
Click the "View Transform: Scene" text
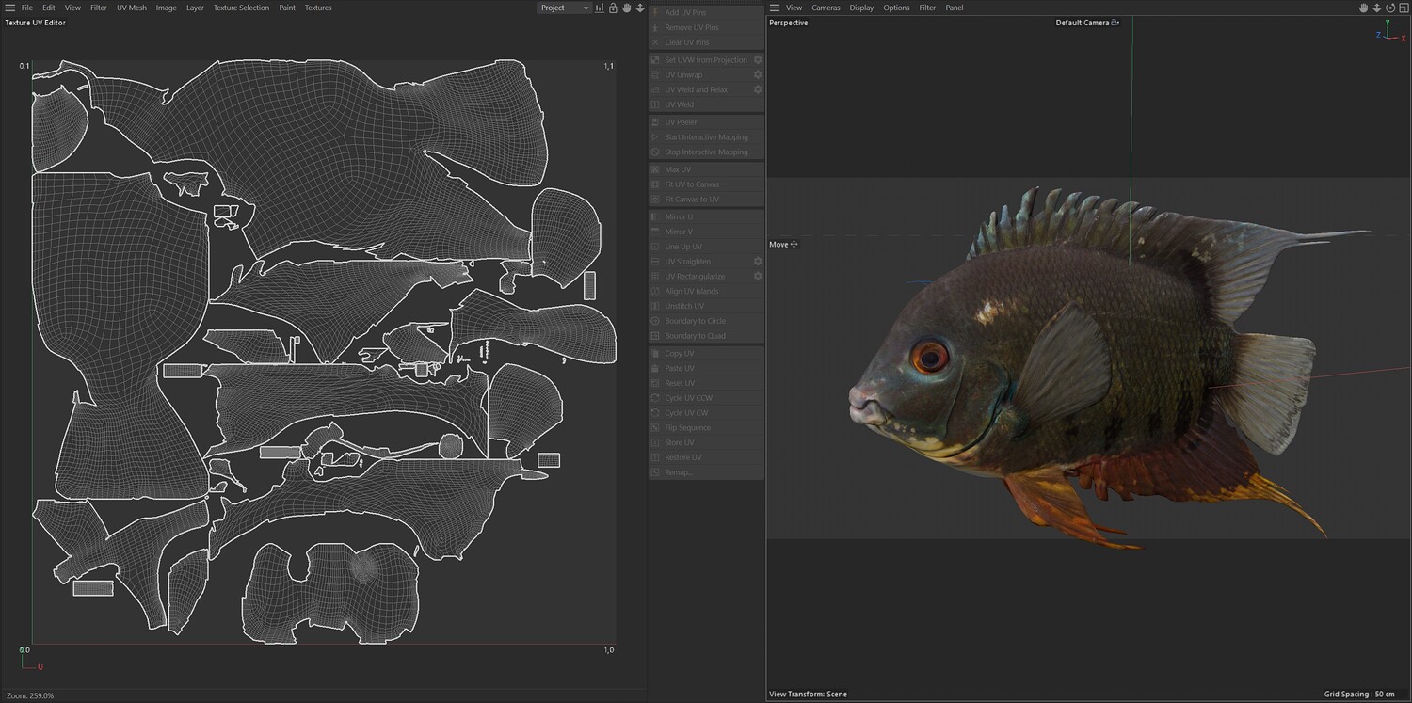click(x=808, y=695)
